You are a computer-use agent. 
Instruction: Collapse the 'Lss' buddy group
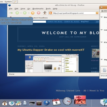(x=102, y=30)
